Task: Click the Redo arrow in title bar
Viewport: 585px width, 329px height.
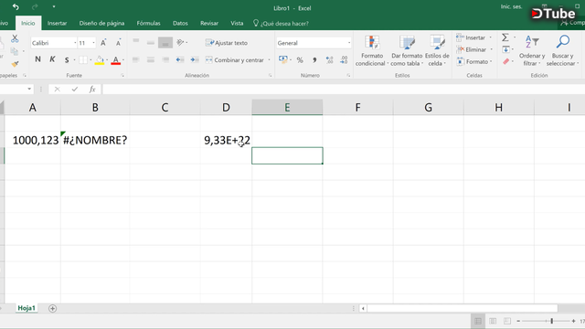Action: pos(35,6)
